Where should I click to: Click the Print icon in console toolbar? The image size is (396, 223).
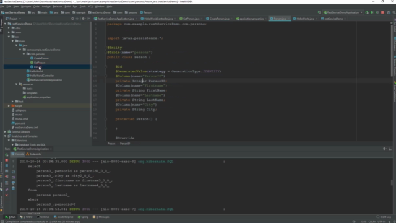click(14, 183)
